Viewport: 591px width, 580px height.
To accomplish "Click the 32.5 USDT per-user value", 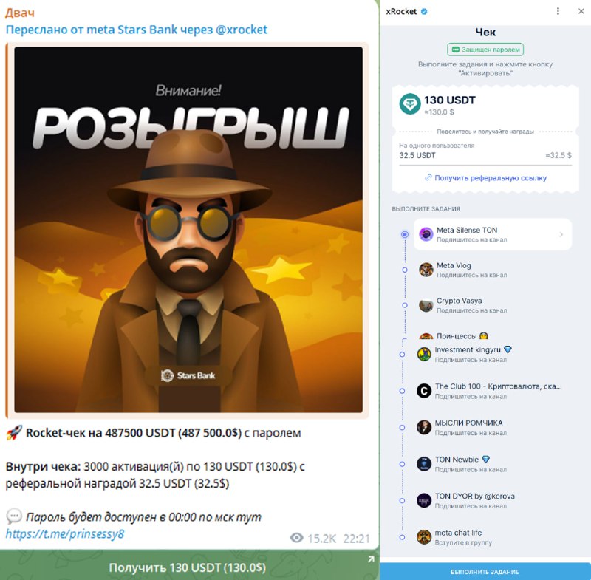I will (x=417, y=155).
